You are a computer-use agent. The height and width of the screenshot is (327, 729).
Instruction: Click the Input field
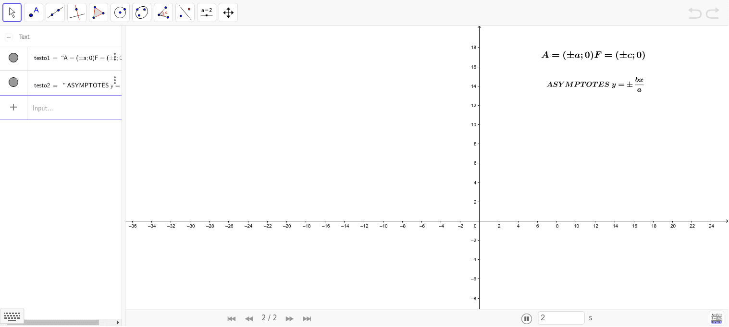(x=74, y=108)
